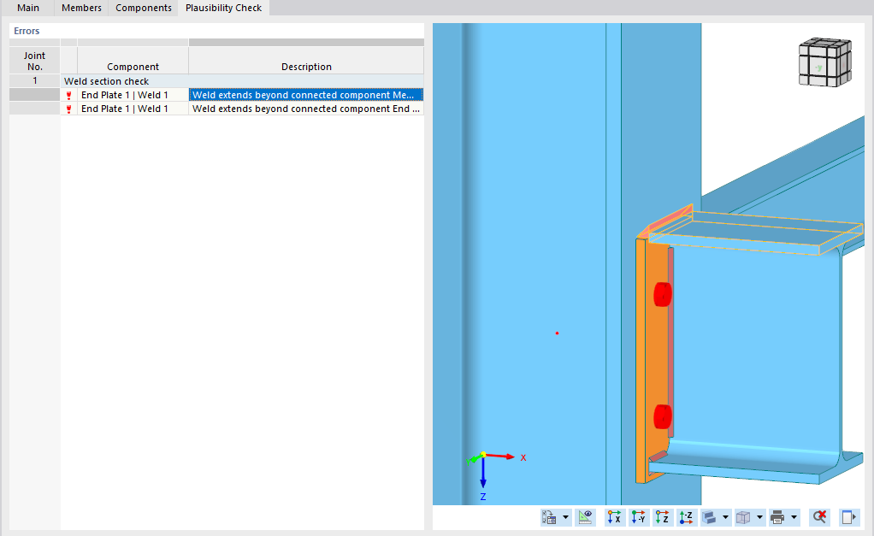Set view in -Y direction
This screenshot has width=874, height=536.
tap(637, 517)
